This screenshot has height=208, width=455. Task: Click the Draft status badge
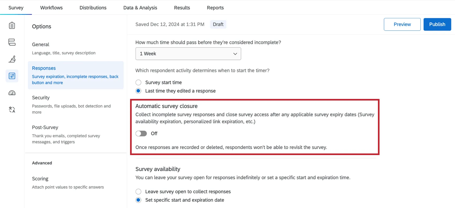click(x=218, y=24)
